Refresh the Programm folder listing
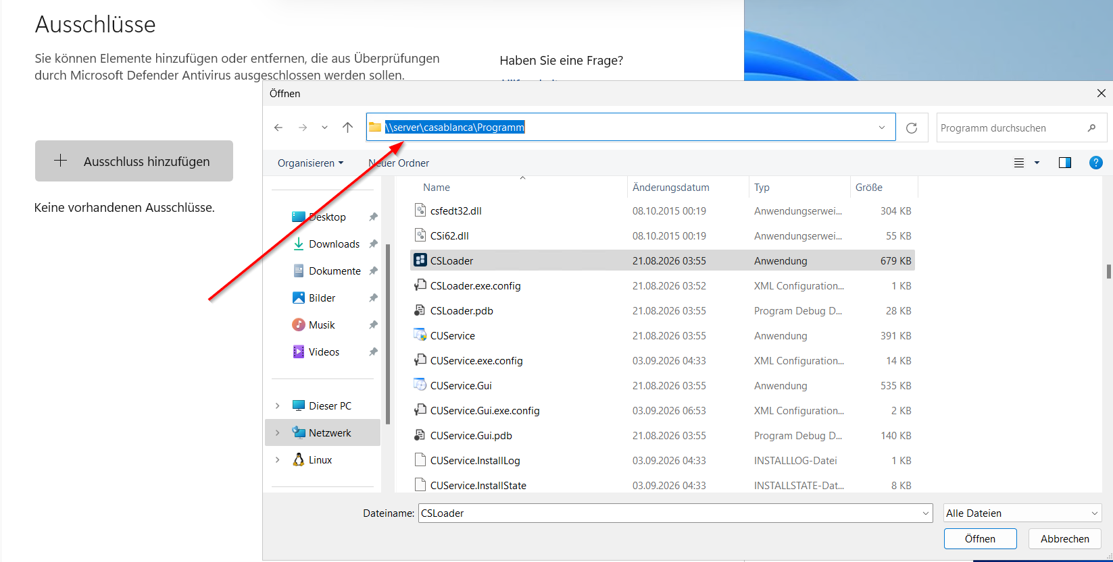Screen dimensions: 1113x562 [912, 128]
